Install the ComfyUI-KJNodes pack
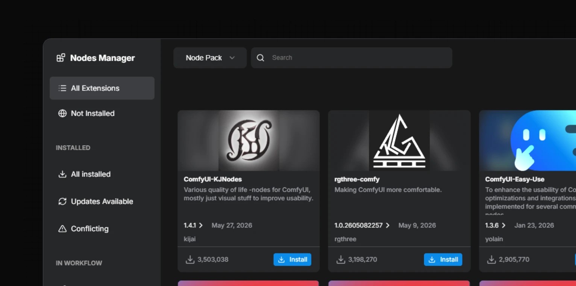The image size is (576, 286). point(293,259)
